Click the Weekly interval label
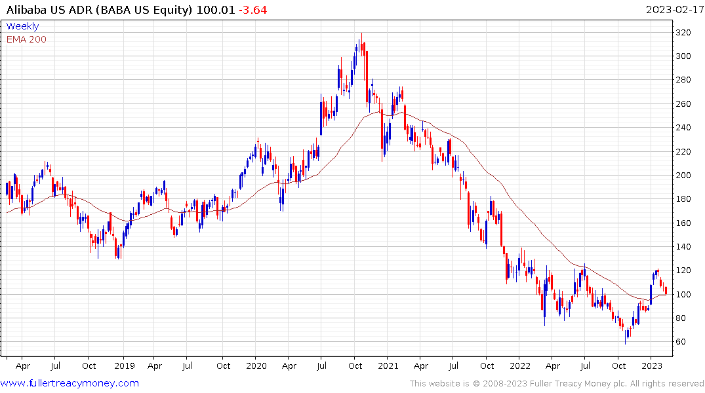The image size is (705, 393). (22, 26)
